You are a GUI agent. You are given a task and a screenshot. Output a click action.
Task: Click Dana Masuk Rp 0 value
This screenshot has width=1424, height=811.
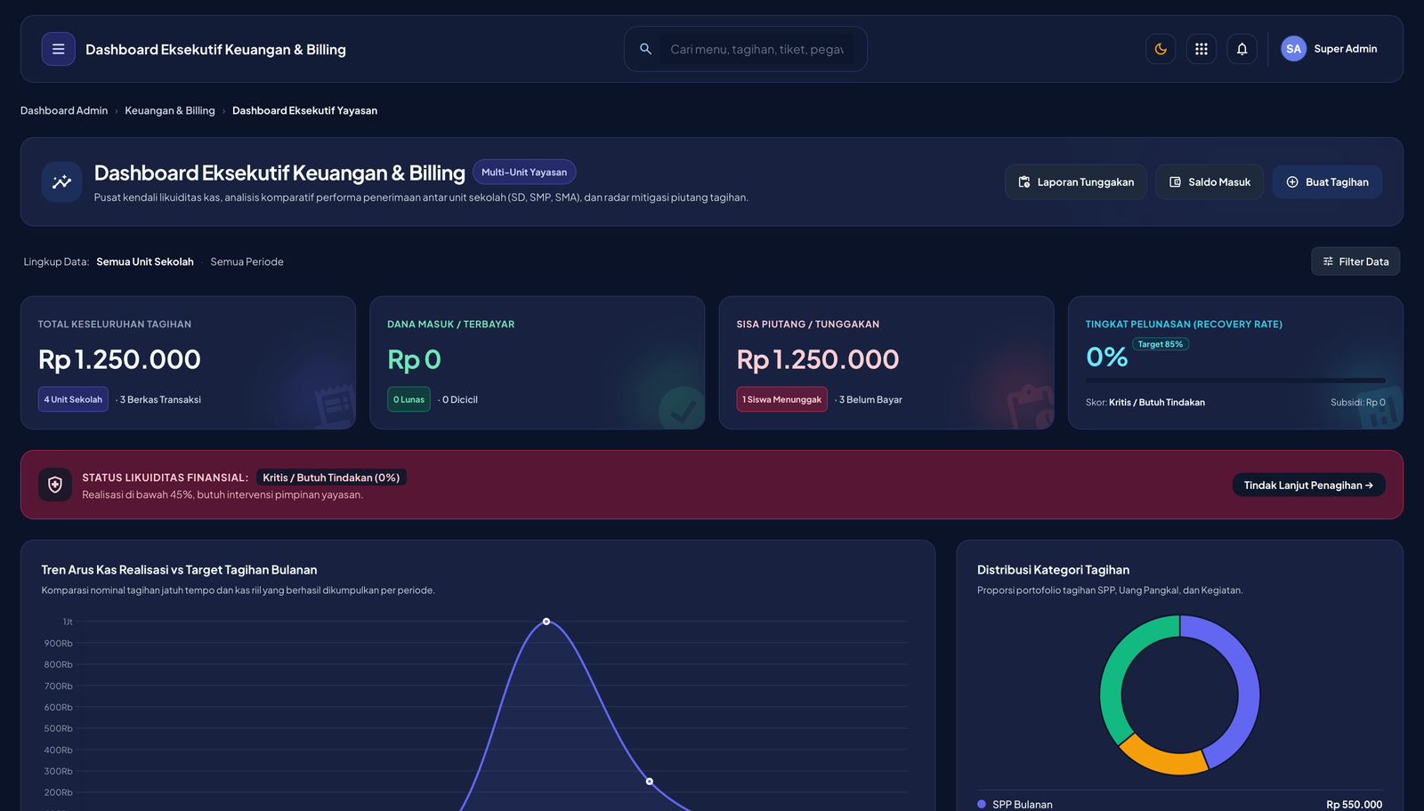[414, 359]
